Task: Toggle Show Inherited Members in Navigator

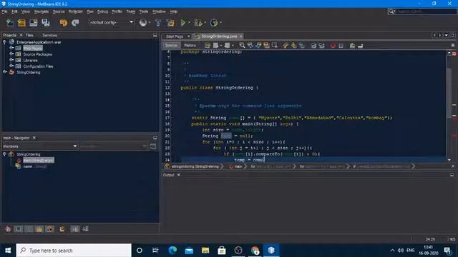Action: point(8,229)
